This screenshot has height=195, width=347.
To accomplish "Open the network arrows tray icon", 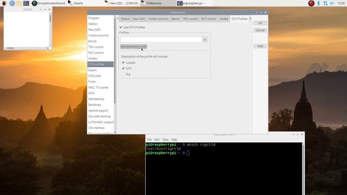I will (325, 3).
